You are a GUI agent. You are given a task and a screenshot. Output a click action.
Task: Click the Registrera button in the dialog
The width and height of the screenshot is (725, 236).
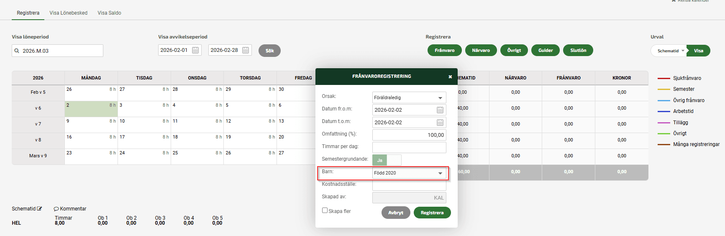[432, 213]
